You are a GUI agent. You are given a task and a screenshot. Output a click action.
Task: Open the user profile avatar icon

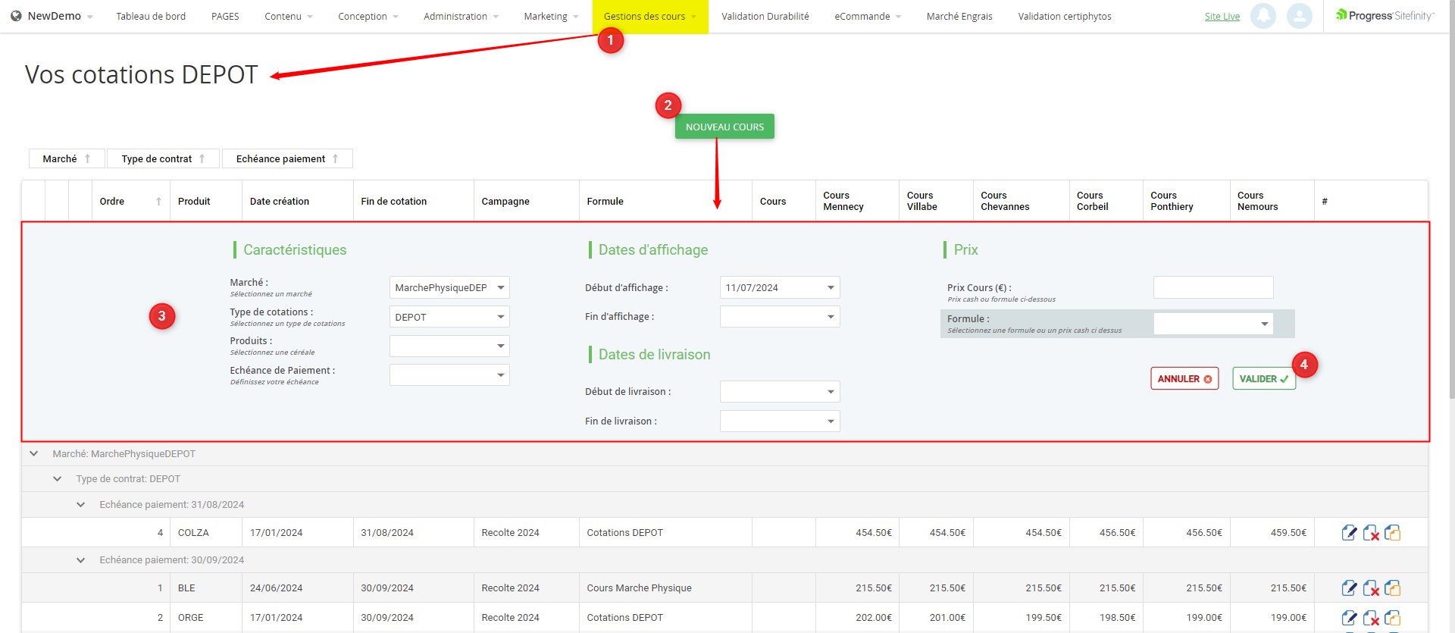[1299, 16]
